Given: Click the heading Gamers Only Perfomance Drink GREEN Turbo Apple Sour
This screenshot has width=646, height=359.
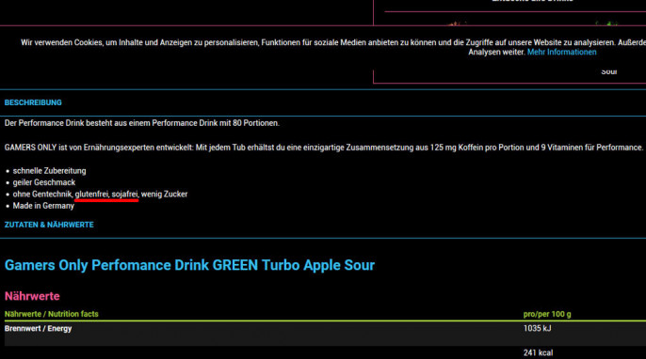Looking at the screenshot, I should pyautogui.click(x=189, y=265).
